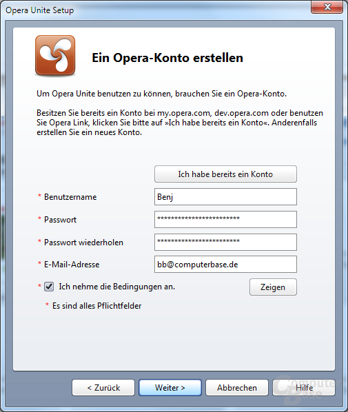Click 'Ich habe bereits ein Konto' button
The height and width of the screenshot is (412, 348).
coord(225,174)
